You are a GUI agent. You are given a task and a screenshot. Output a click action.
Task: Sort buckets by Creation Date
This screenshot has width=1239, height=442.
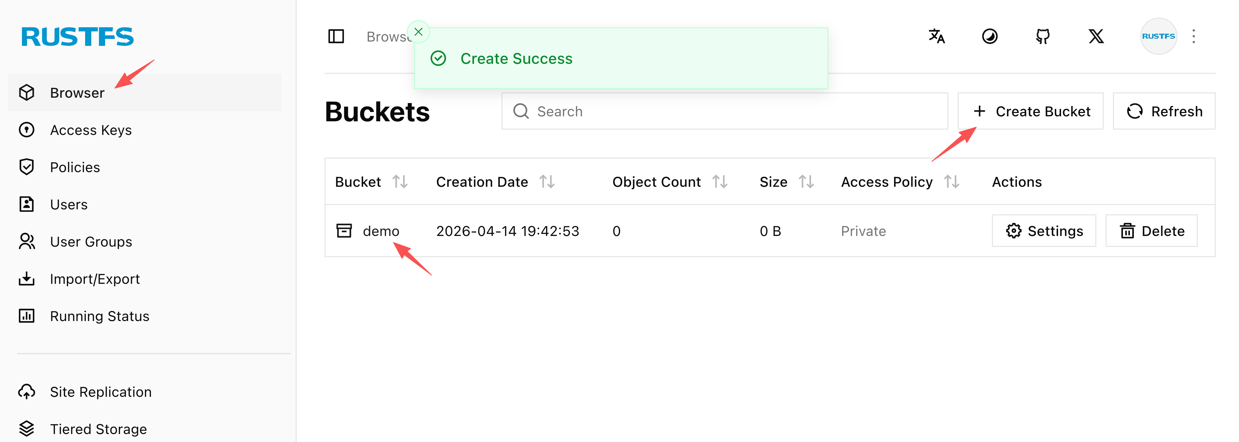[547, 182]
